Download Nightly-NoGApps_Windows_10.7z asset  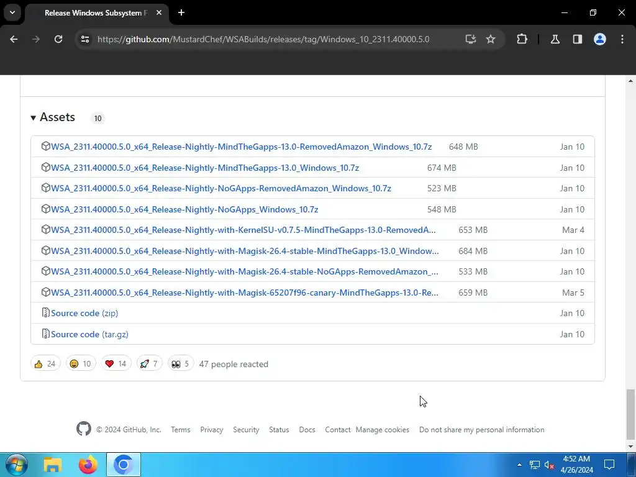pos(184,210)
